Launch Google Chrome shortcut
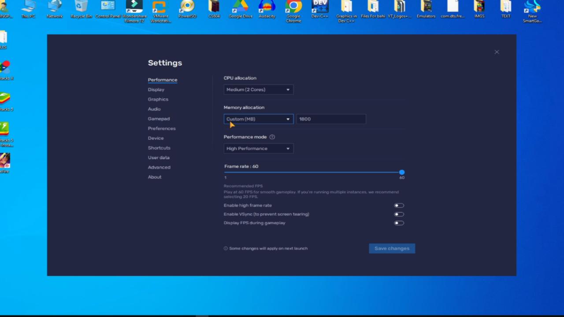Viewport: 564px width, 317px height. click(293, 11)
